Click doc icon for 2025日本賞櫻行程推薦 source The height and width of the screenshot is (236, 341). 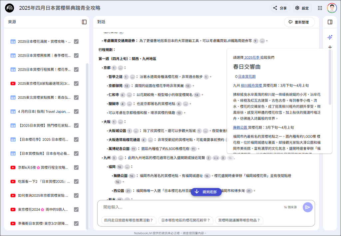13,70
